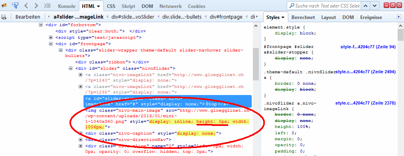Screen dimensions: 404x156
Task: Expand the nivo-imageLink ?p=1240 anchor node
Action: pyautogui.click(x=81, y=75)
